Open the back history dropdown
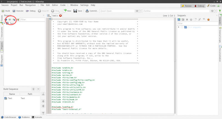 click(140, 11)
